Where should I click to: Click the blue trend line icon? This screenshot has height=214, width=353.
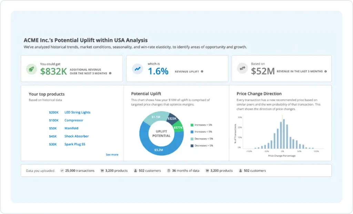[138, 69]
